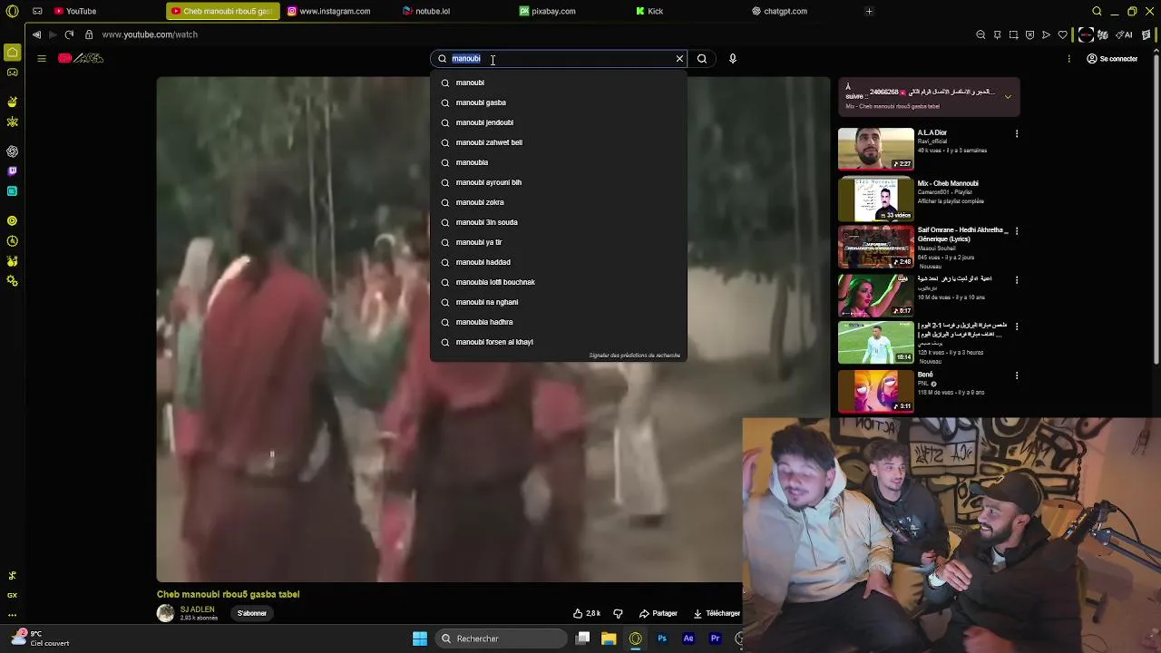Share video with Partager button
The image size is (1161, 653).
(x=659, y=613)
